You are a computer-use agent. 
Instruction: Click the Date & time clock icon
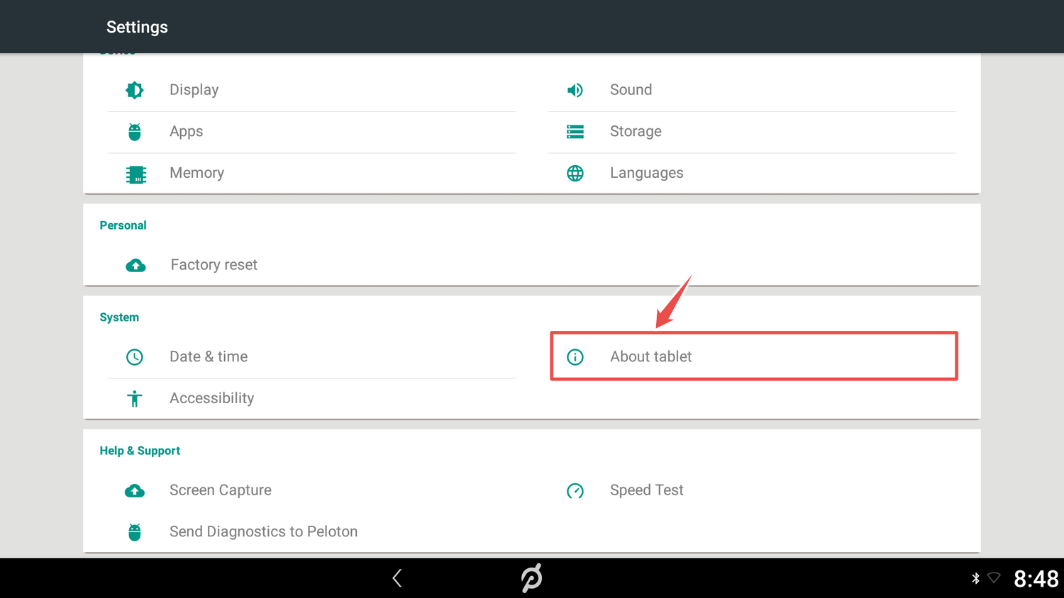click(135, 357)
